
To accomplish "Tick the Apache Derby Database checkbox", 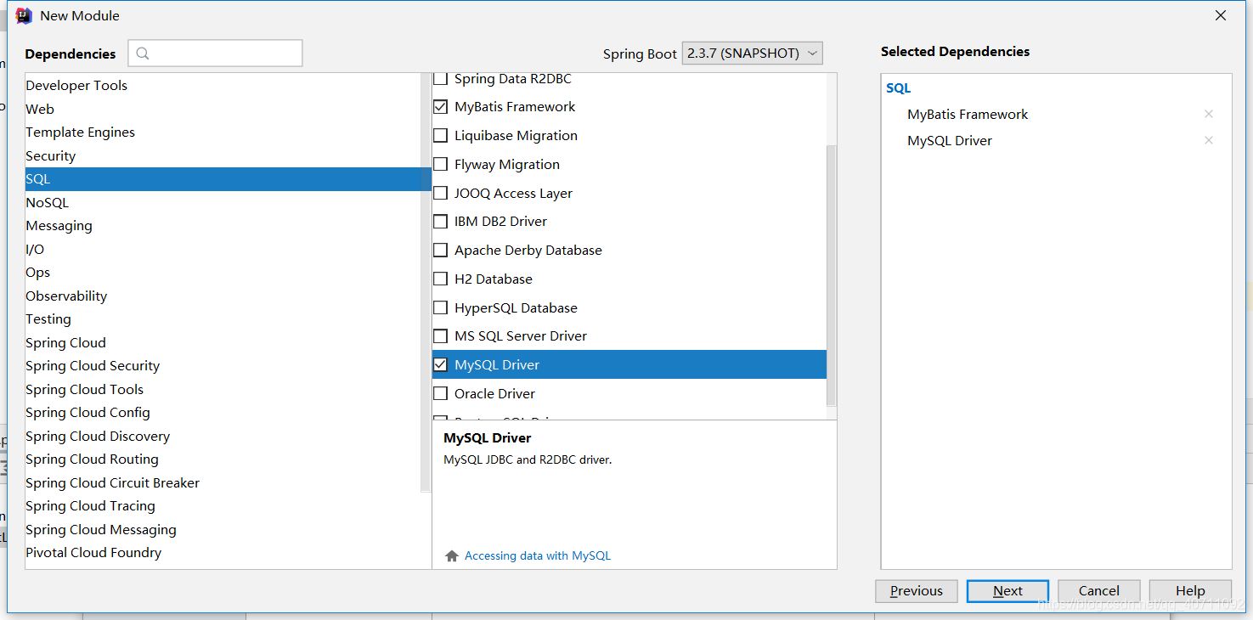I will [440, 251].
